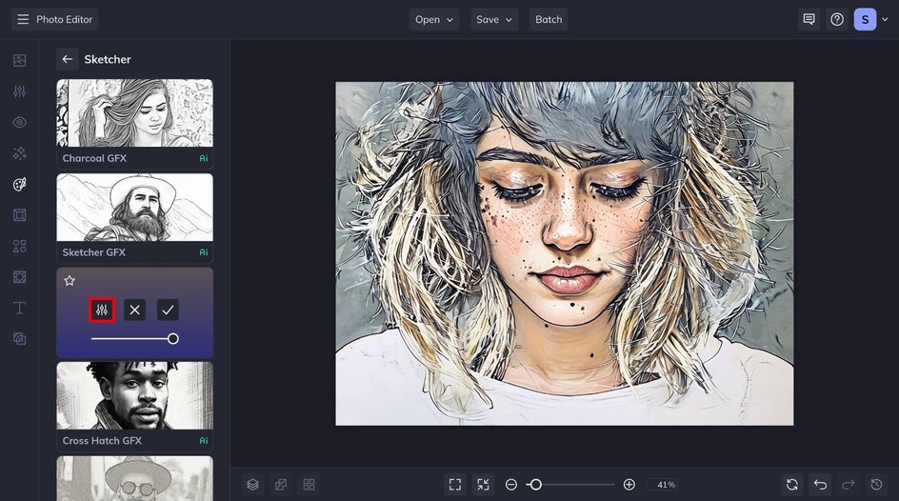
Task: Open the effect settings sliders icon
Action: (102, 310)
